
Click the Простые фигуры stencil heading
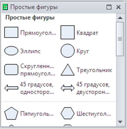tap(30, 18)
